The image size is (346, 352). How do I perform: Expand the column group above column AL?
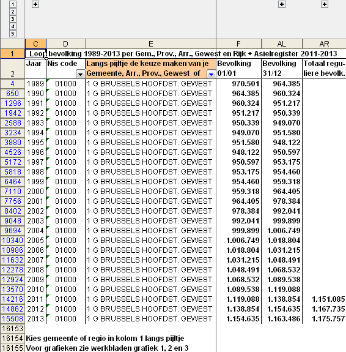282,4
